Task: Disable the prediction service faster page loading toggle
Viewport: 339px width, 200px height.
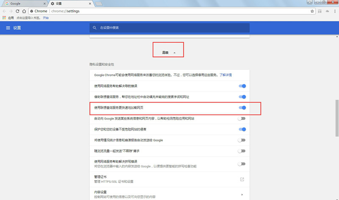Action: point(242,108)
